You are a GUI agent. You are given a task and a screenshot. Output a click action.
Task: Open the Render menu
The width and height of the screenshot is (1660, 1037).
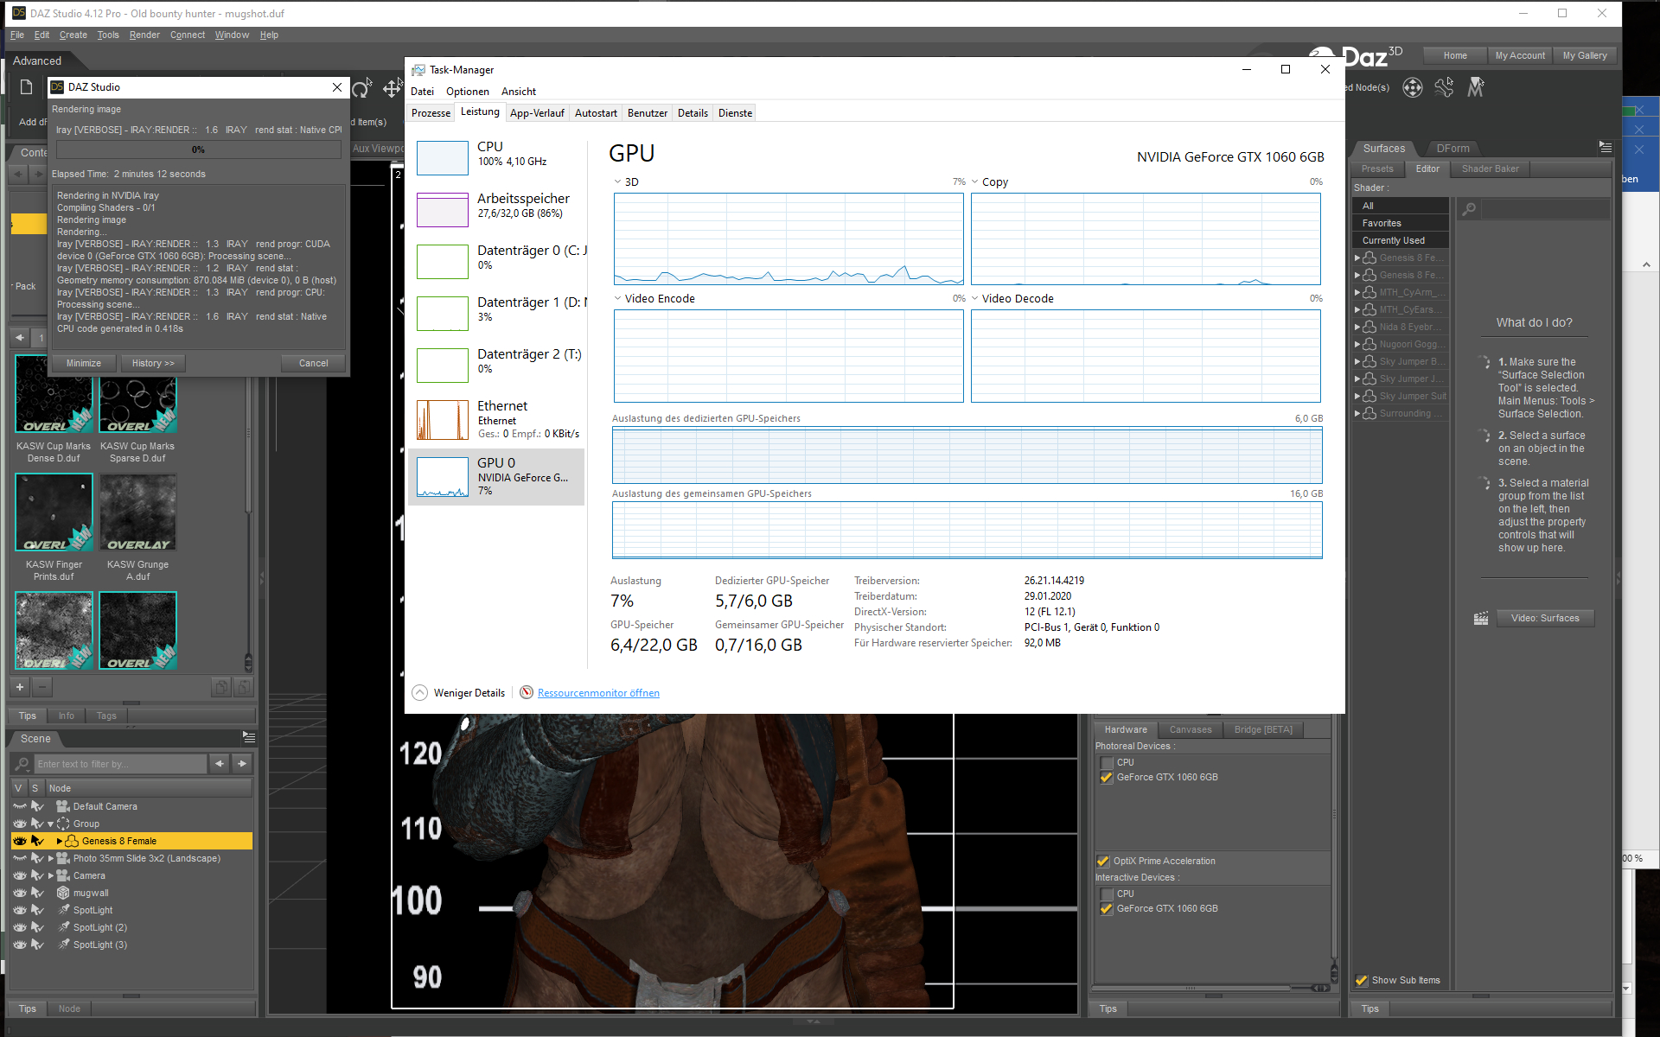[144, 35]
